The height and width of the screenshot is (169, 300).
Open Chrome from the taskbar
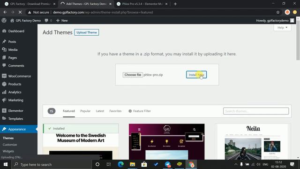191,164
